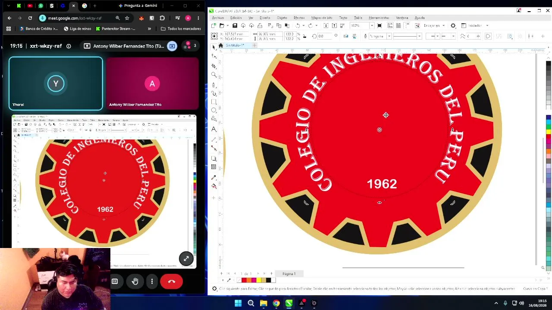The image size is (552, 310).
Task: Open the Efectos menu
Action: tap(299, 18)
